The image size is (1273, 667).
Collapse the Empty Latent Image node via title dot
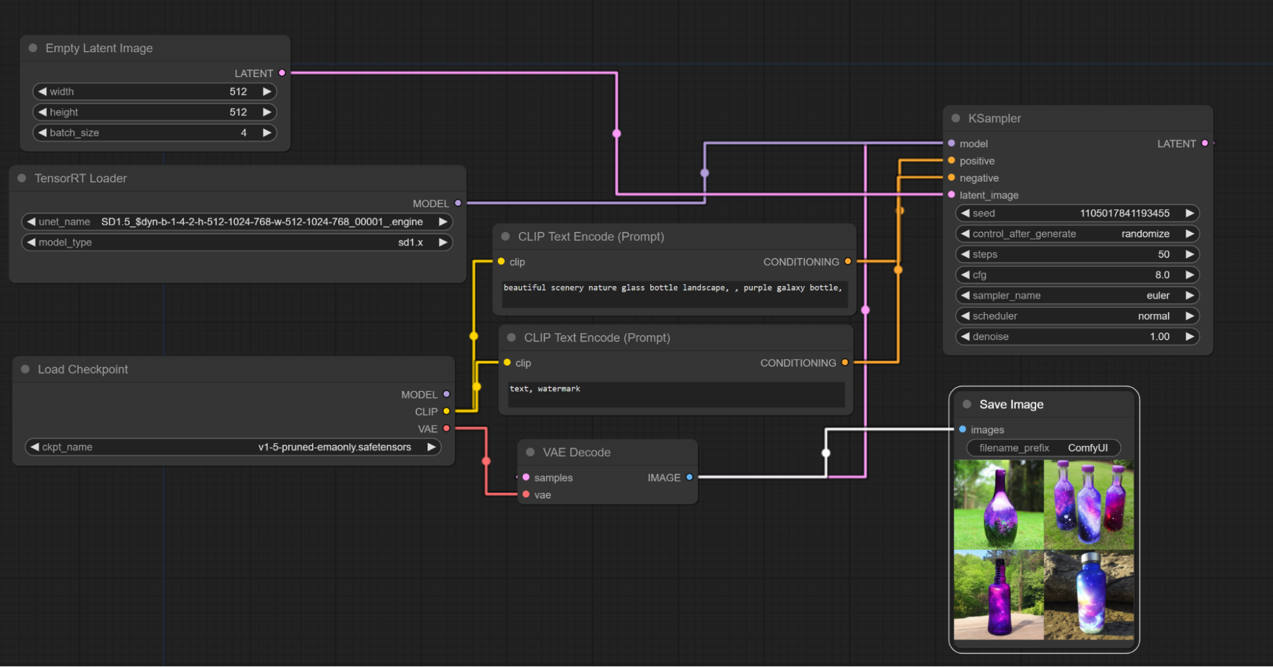33,48
